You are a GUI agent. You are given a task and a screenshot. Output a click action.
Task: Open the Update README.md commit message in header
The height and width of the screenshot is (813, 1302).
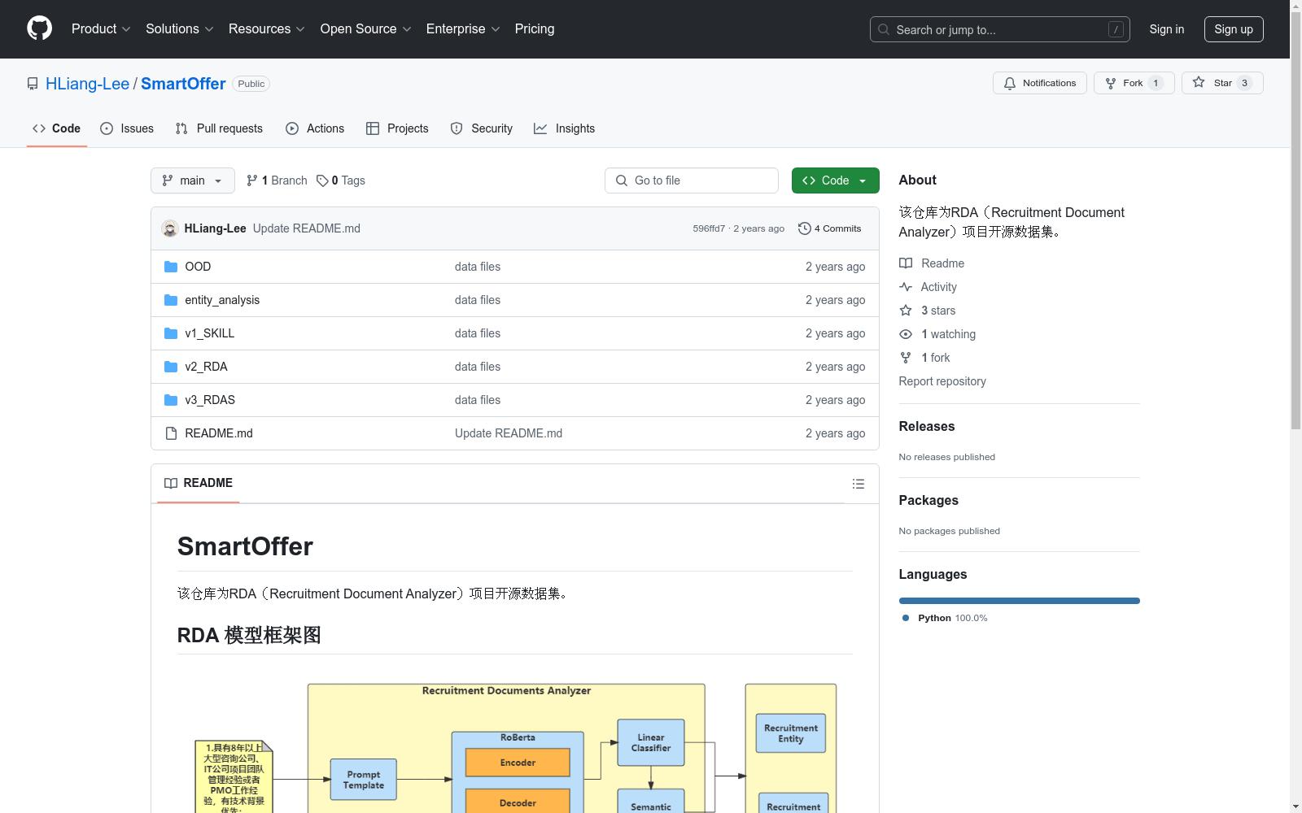coord(307,228)
